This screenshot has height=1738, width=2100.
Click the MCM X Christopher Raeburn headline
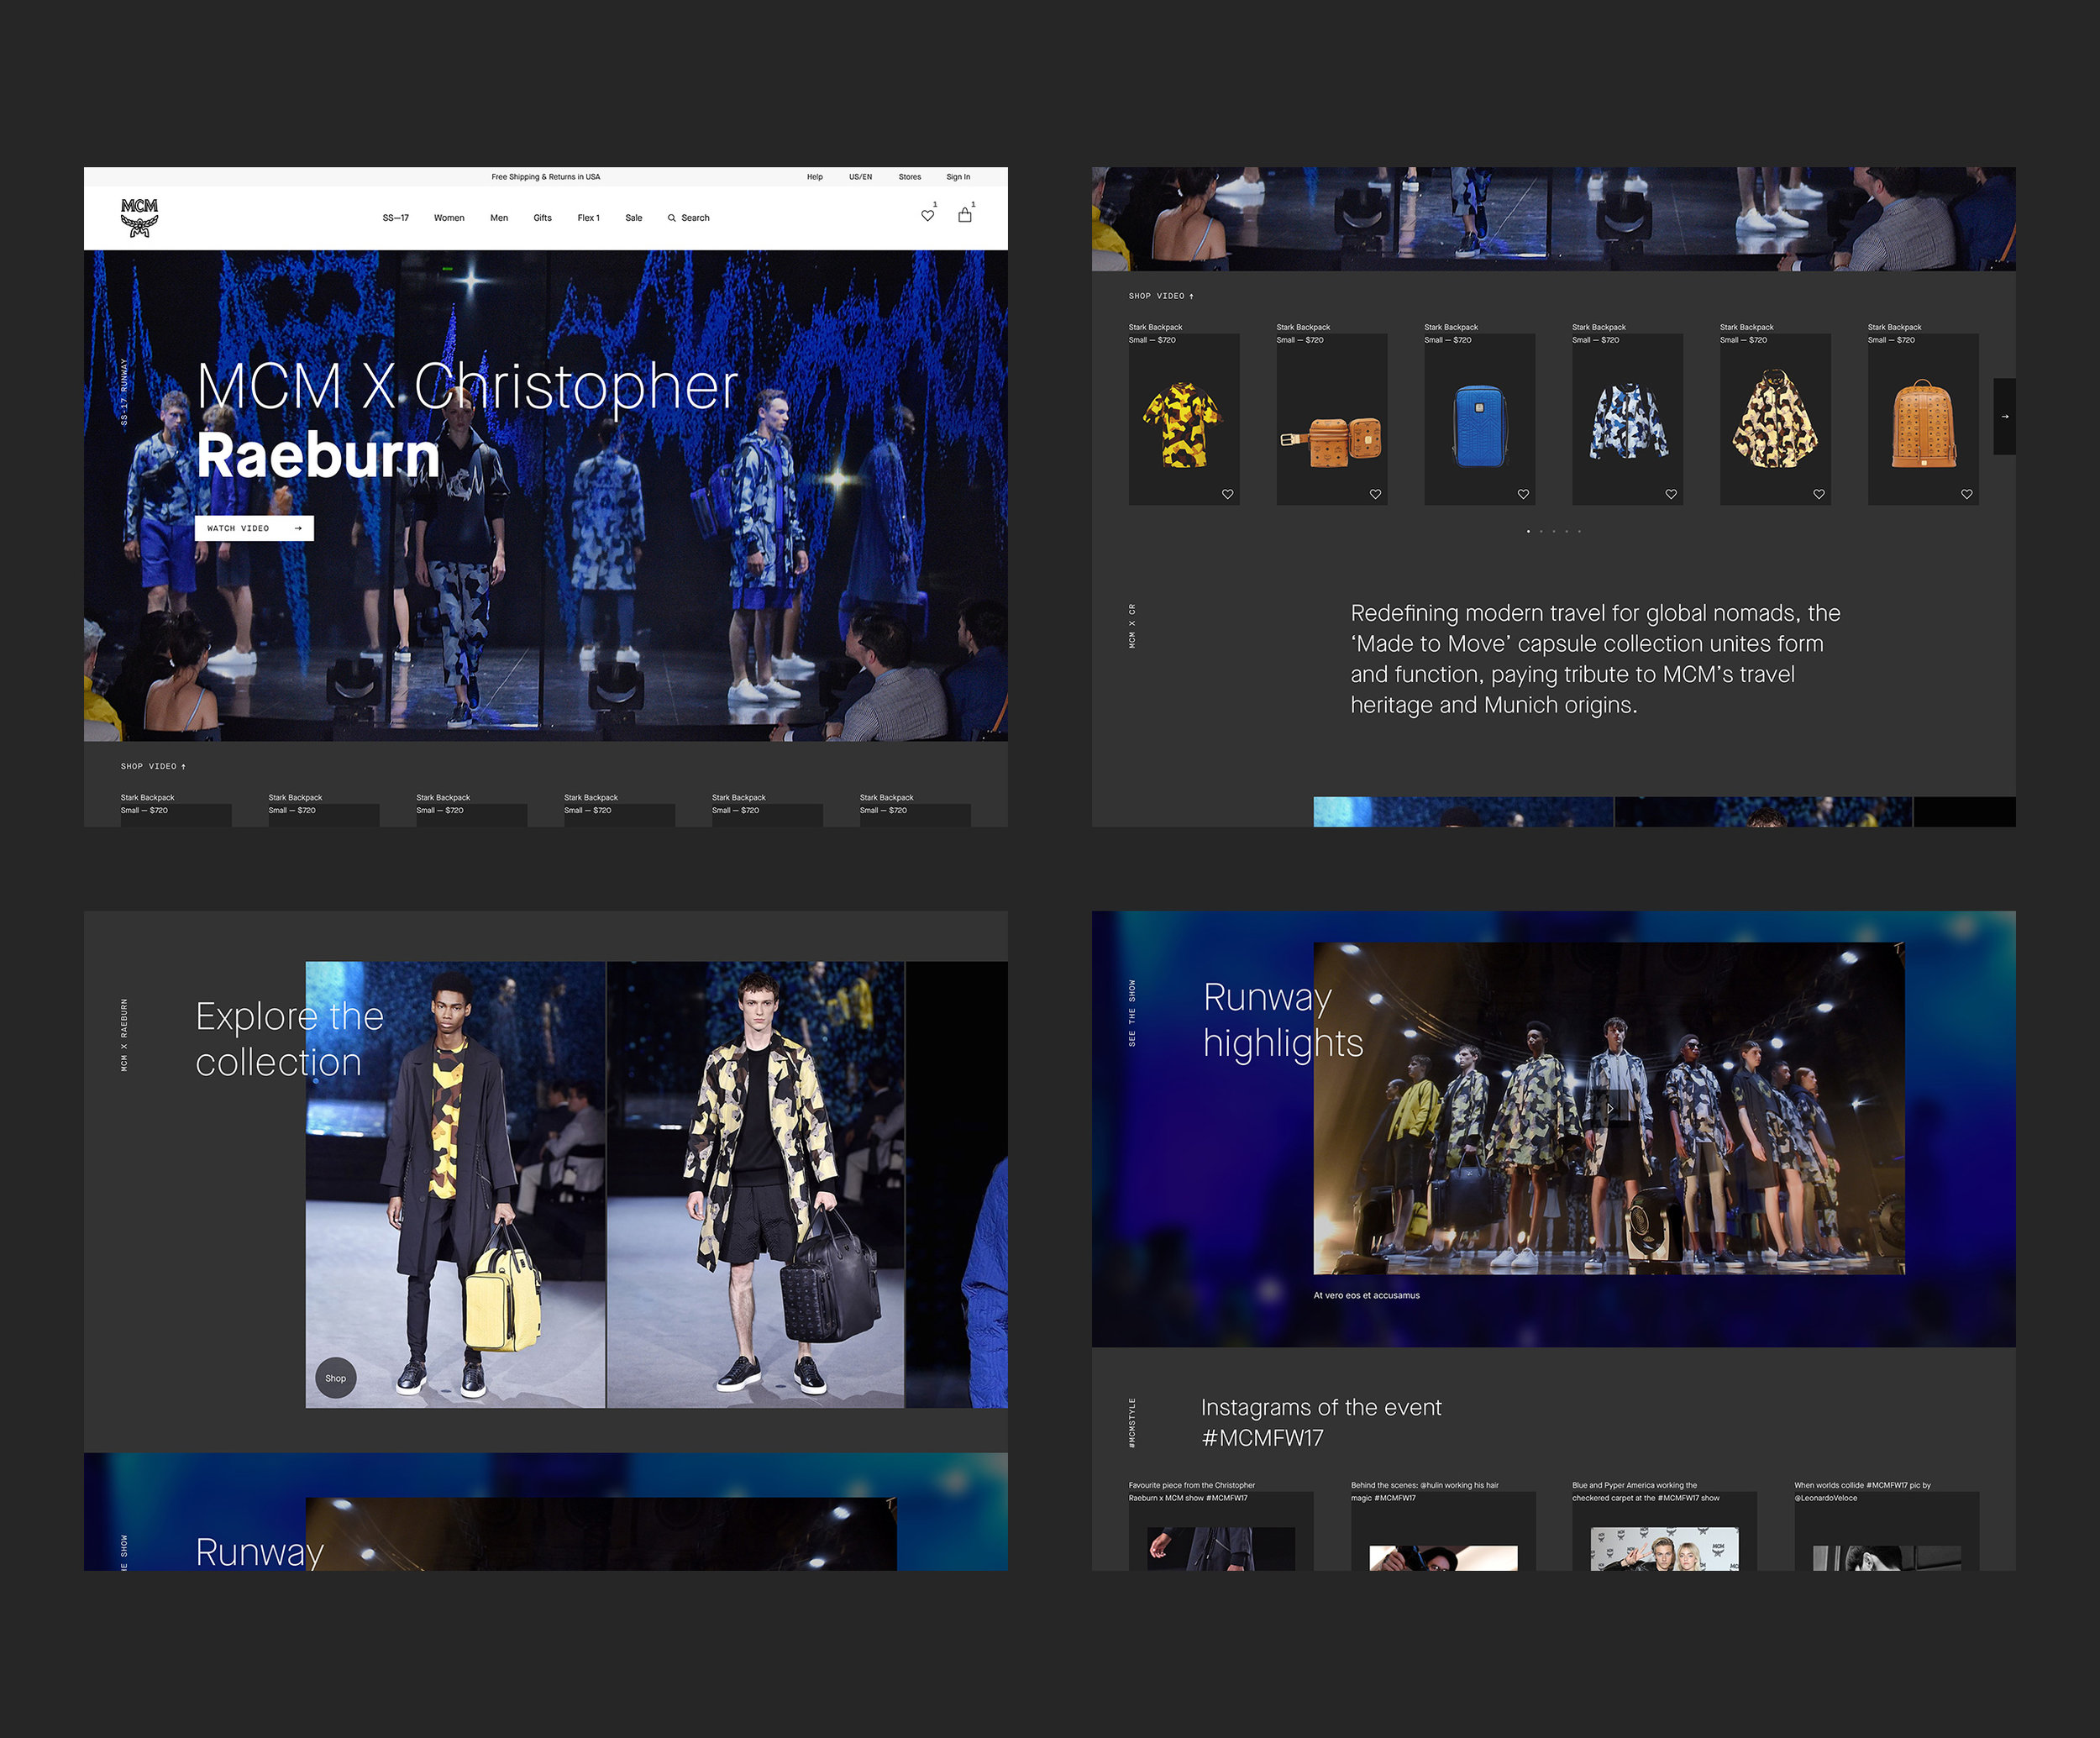coord(467,420)
